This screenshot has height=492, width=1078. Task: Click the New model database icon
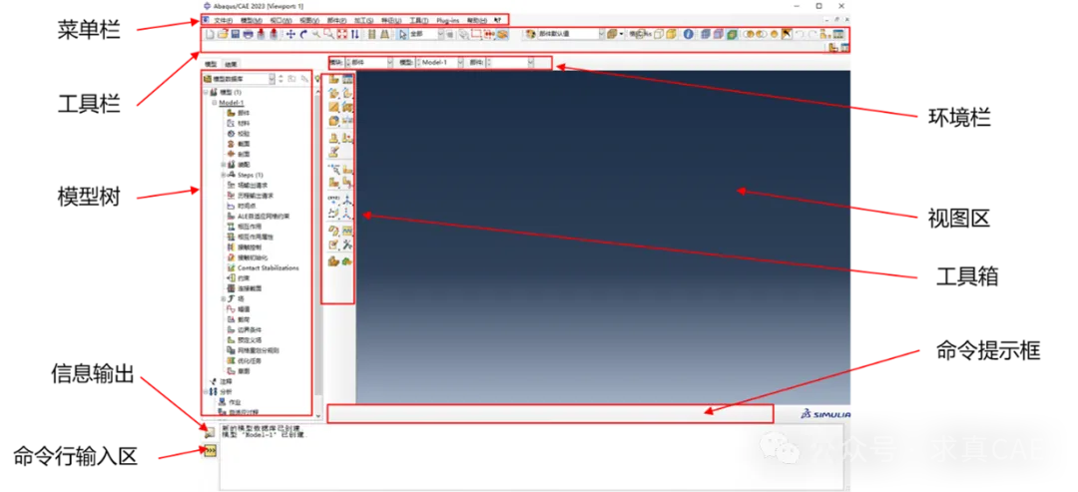coord(210,34)
